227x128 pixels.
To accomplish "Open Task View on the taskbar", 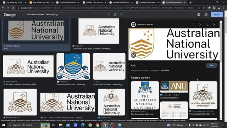I will 53,125.
